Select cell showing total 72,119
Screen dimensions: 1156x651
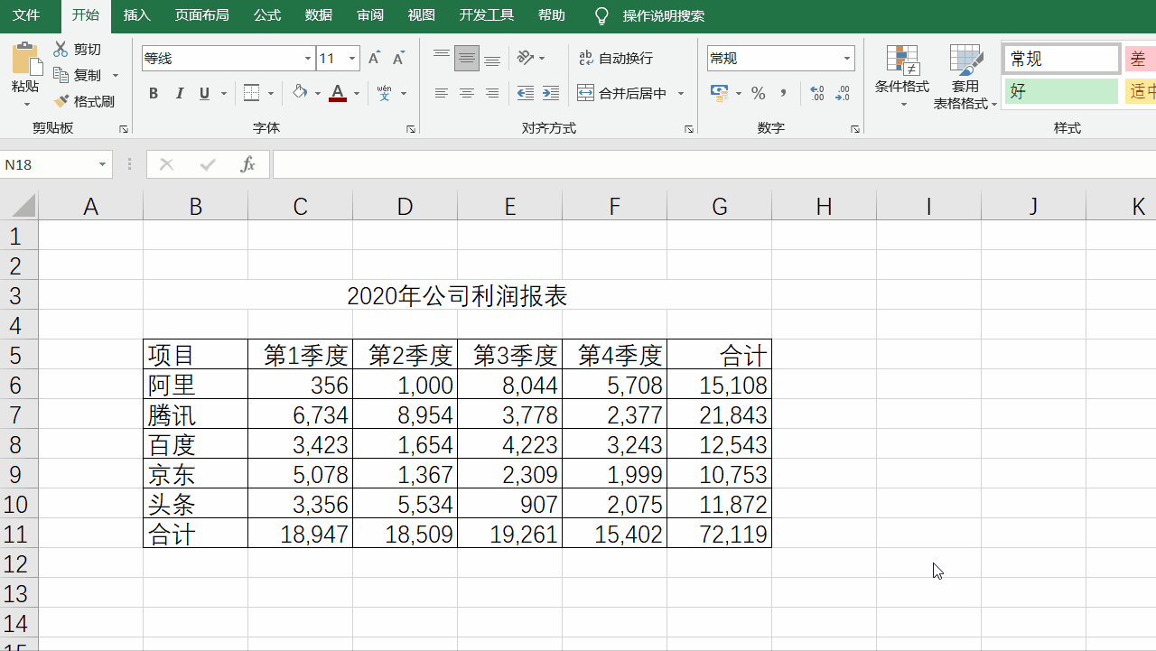pyautogui.click(x=720, y=534)
